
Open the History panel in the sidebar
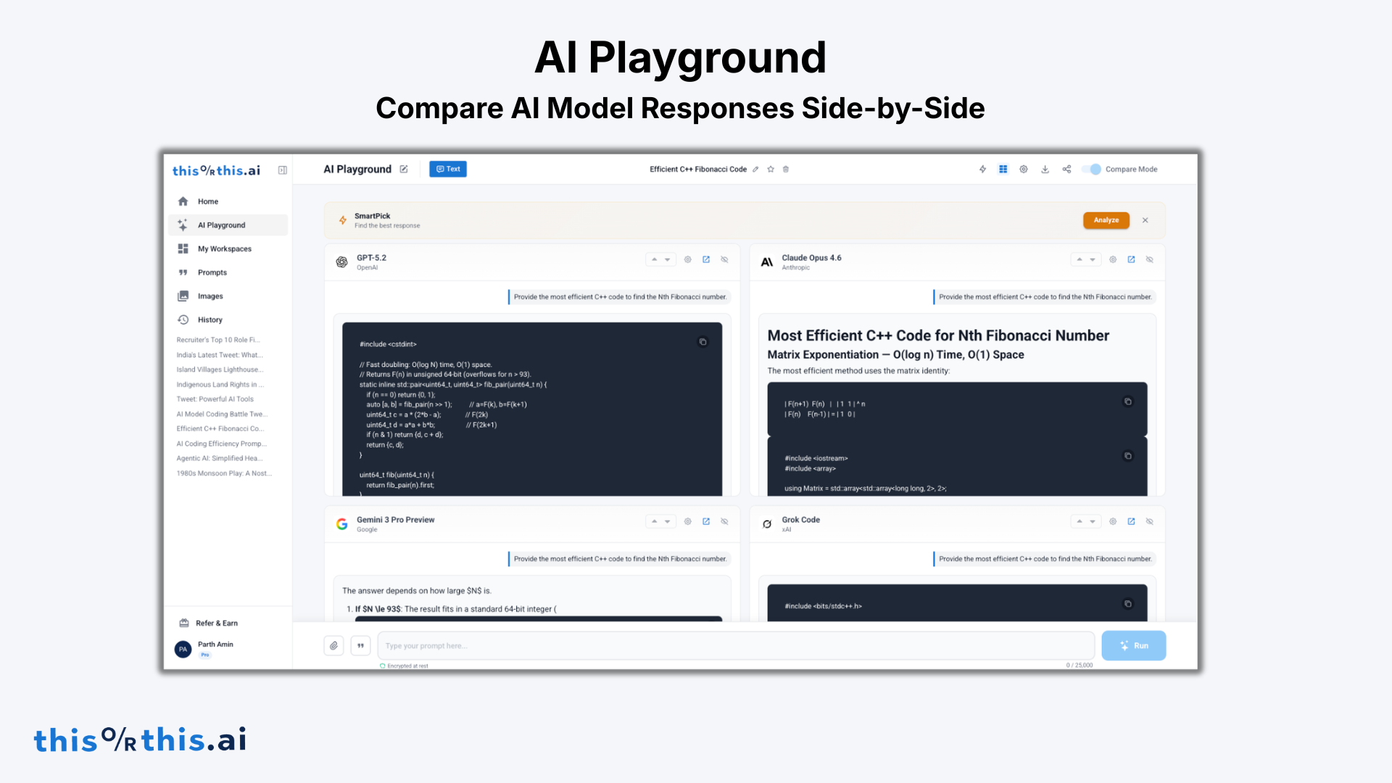point(210,320)
